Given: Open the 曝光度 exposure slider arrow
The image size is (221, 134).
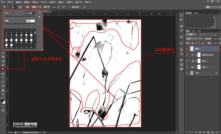Looking at the screenshot, I should point(58,7).
